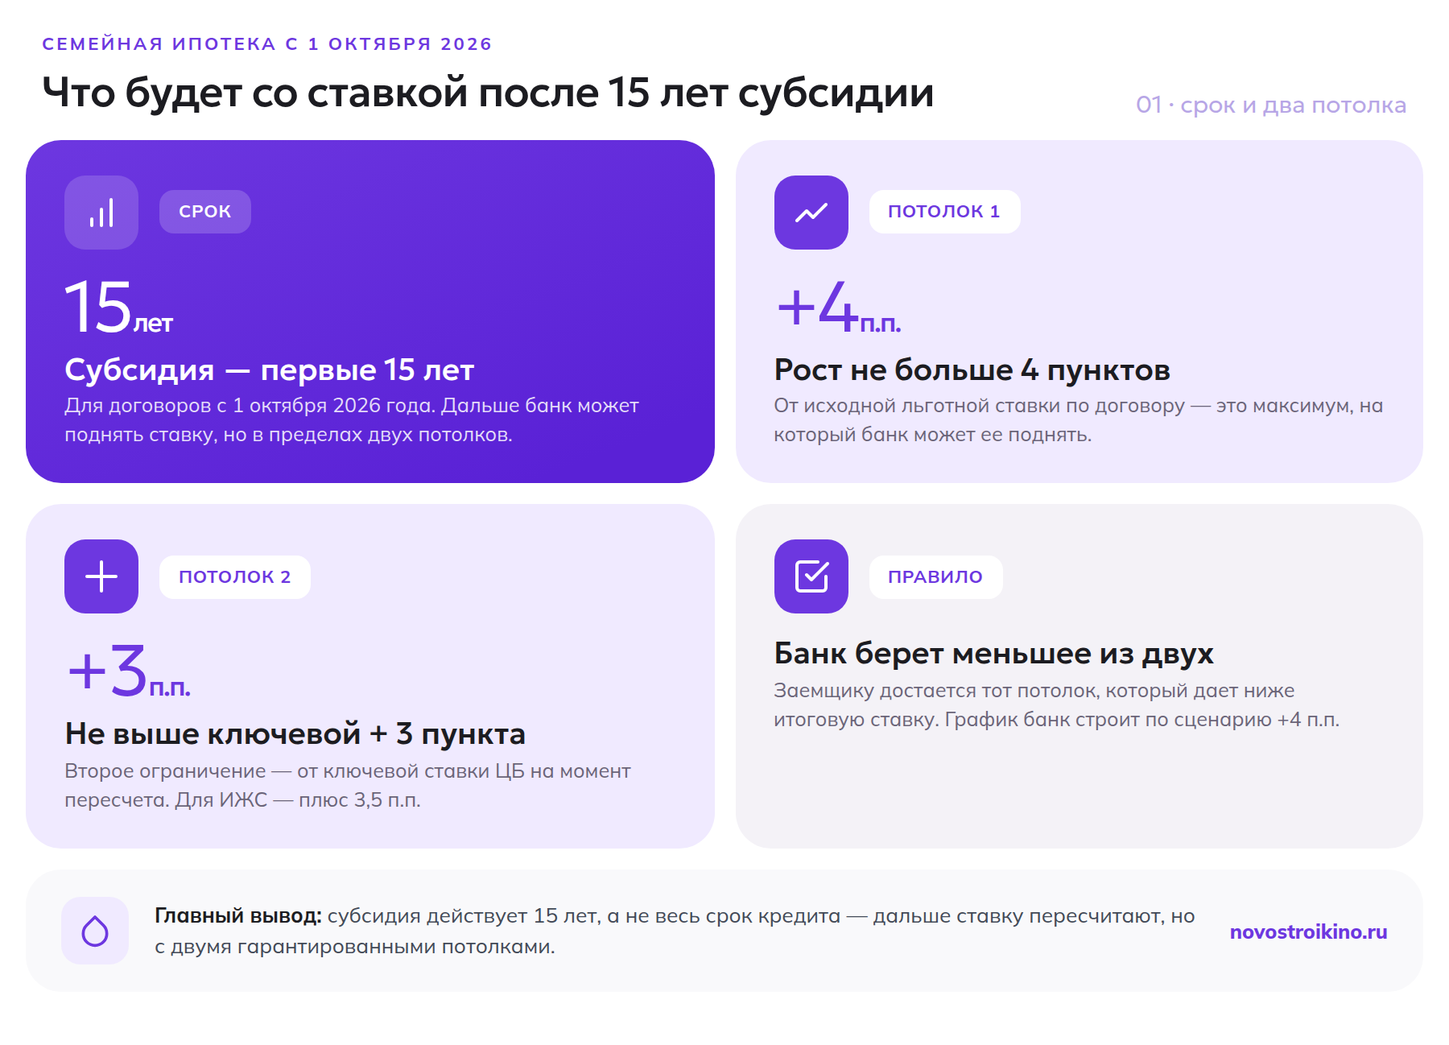This screenshot has width=1449, height=1045.
Task: Click the text 'с двумя гарантированными потолками.'
Action: (x=355, y=947)
